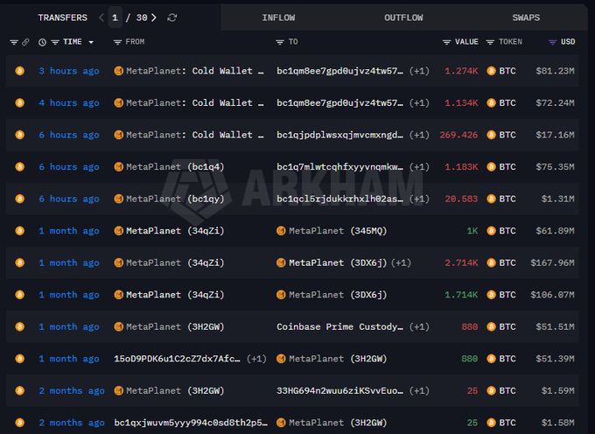This screenshot has height=434, width=595.
Task: Switch to the OUTFLOW tab
Action: point(403,17)
